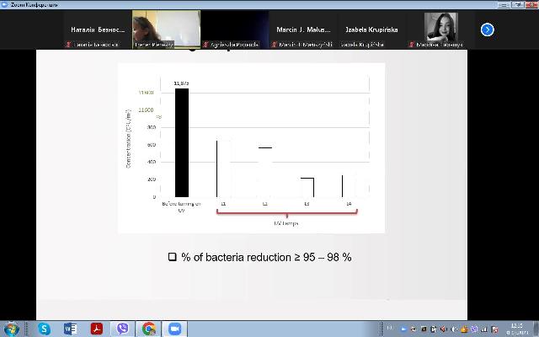The image size is (539, 337).
Task: Open the Windows Start orb
Action: (x=11, y=329)
